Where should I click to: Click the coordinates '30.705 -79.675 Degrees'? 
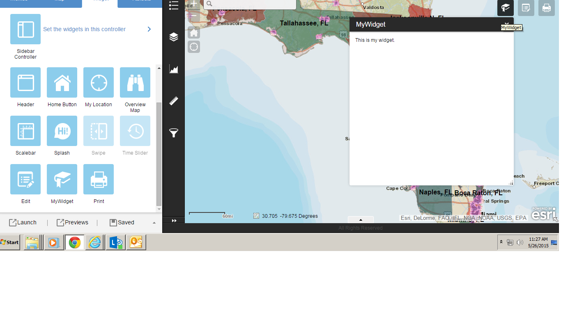290,216
